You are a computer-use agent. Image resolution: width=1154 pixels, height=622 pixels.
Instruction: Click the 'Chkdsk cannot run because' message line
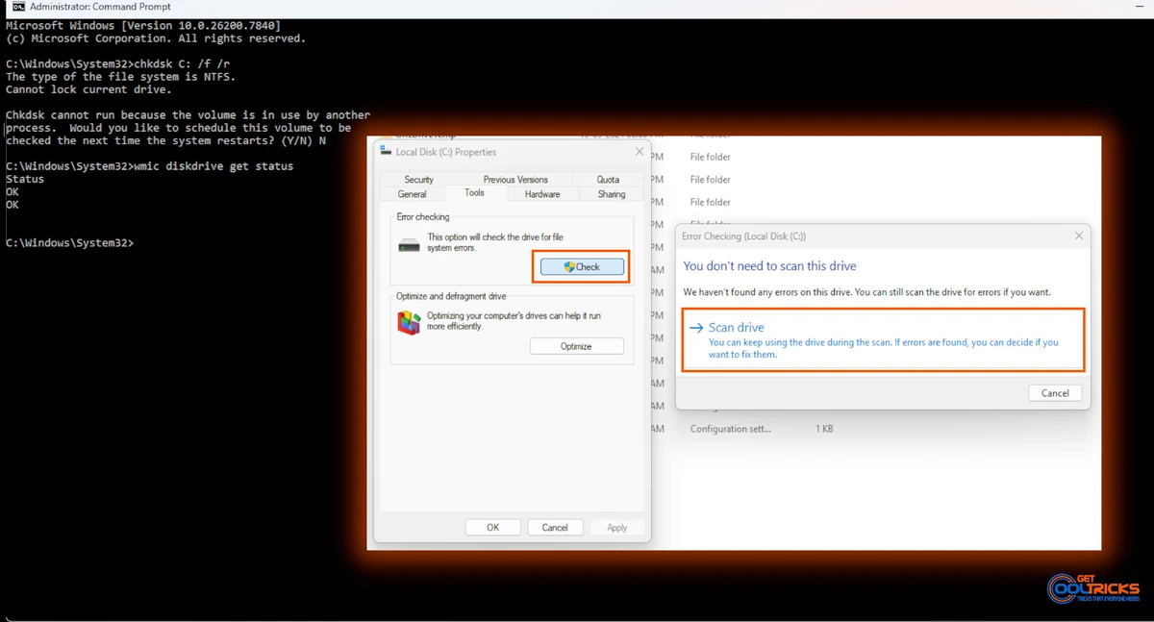[x=188, y=115]
